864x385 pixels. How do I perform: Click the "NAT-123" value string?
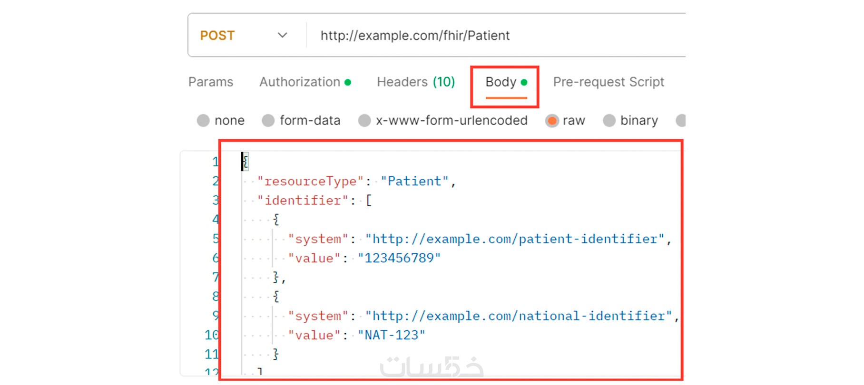tap(392, 335)
